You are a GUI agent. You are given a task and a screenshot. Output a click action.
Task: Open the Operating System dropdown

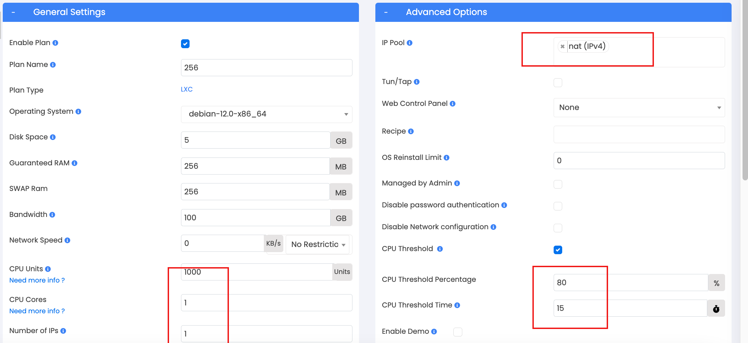(267, 114)
